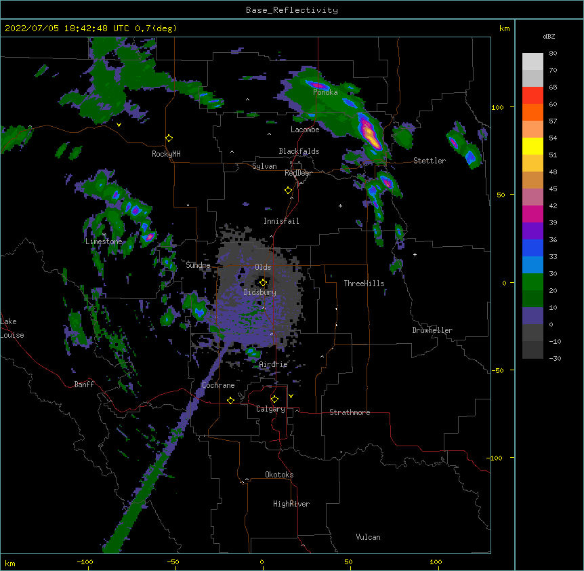Click the Vulcan label
Screen dimensions: 584x571
point(368,537)
